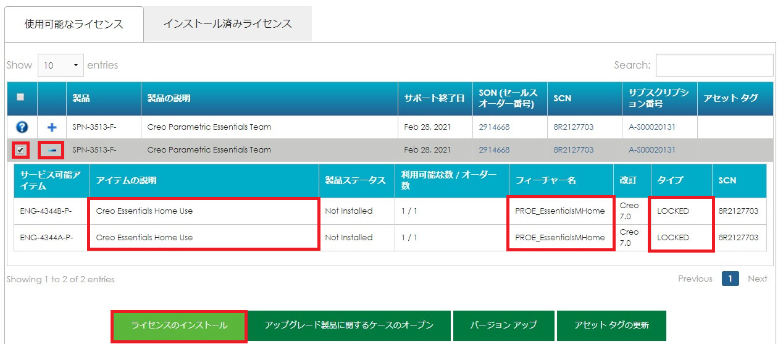Viewport: 783px width, 344px height.
Task: Click Creo Parametric Essentials Team in first row
Action: pyautogui.click(x=209, y=127)
